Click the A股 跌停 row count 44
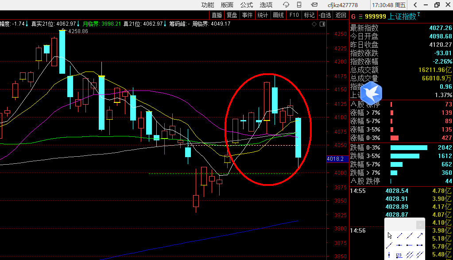453x260 pixels. pos(449,181)
